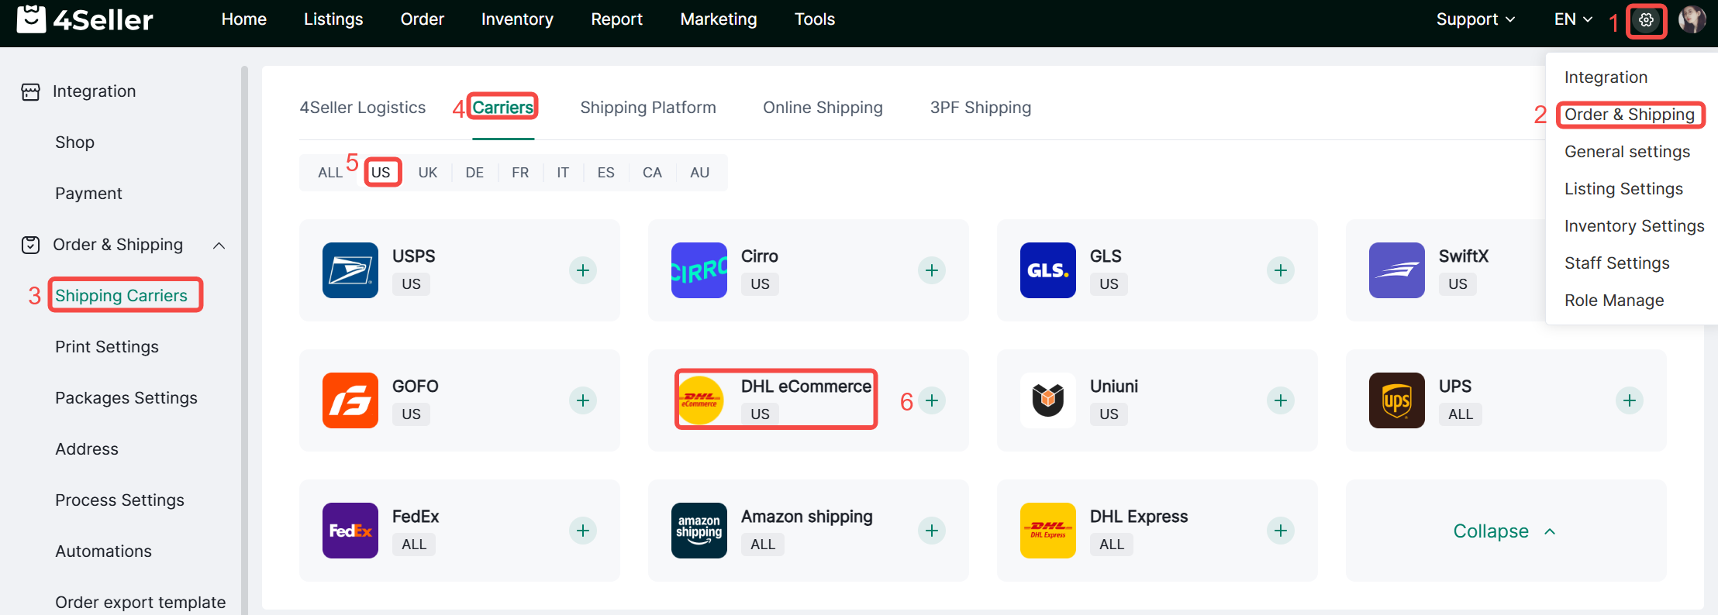1718x615 pixels.
Task: Add the GLS carrier with its plus icon
Action: coord(1281,270)
